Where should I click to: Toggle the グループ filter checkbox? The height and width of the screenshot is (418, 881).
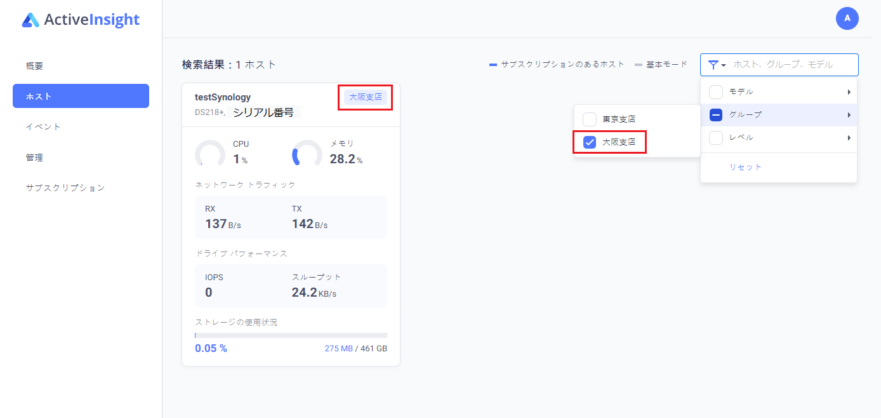[x=716, y=115]
